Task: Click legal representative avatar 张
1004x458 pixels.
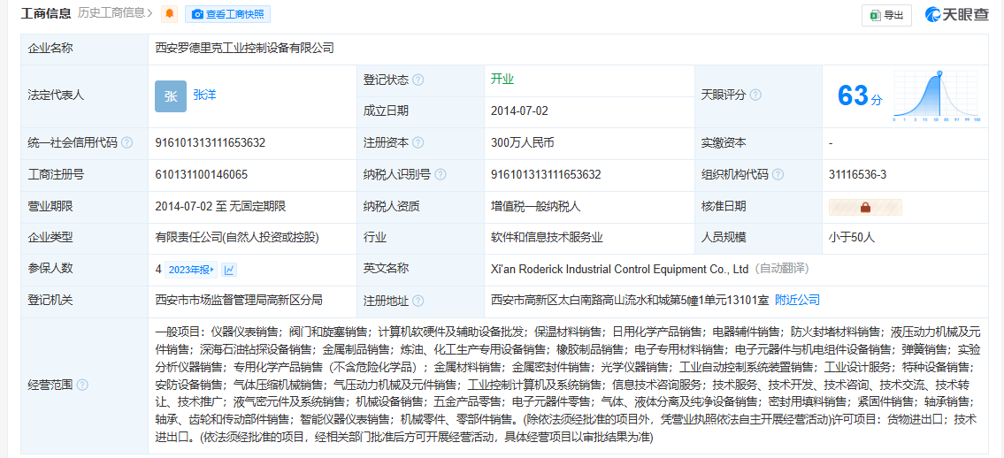Action: [x=171, y=96]
